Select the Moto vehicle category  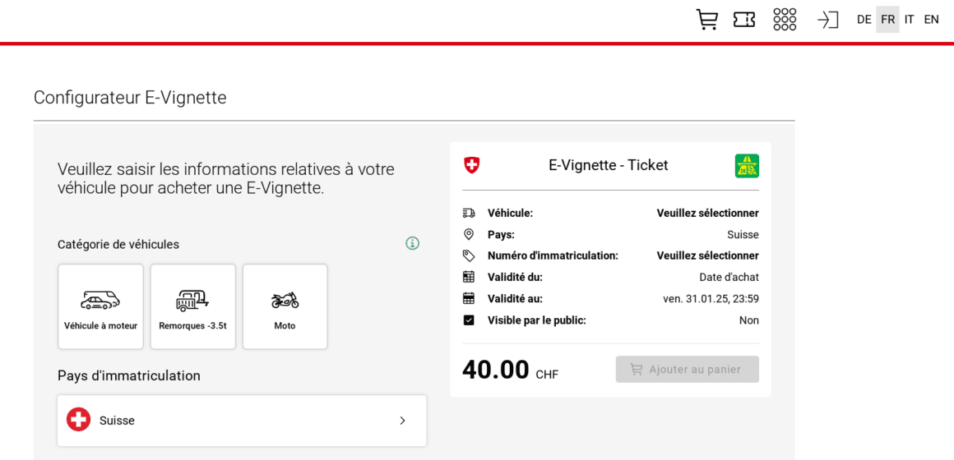click(x=285, y=307)
